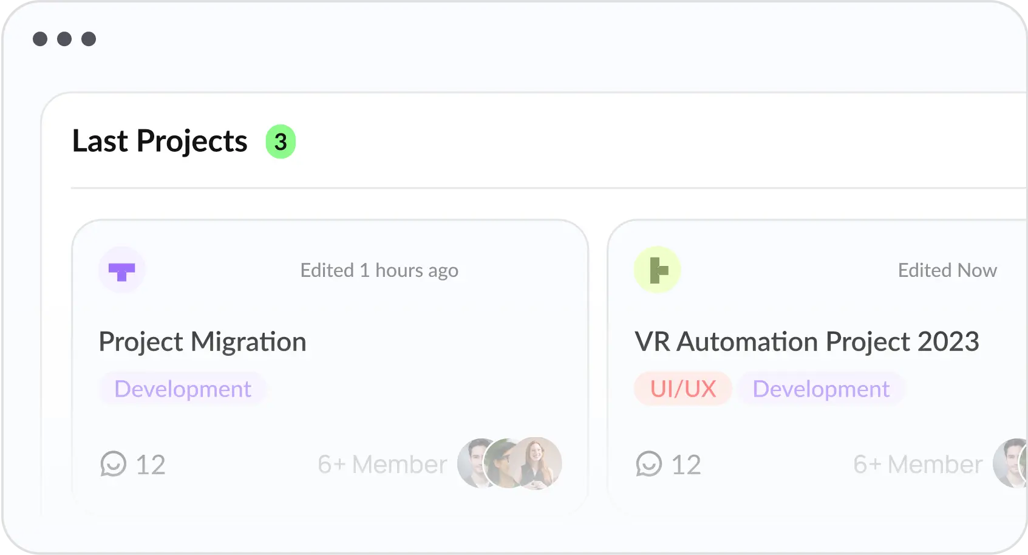The image size is (1028, 555).
Task: Click the Project Migration purple project icon
Action: click(121, 270)
